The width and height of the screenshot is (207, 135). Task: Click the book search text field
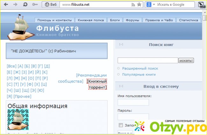(147, 60)
